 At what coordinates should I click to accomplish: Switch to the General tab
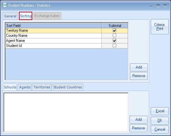point(10,16)
